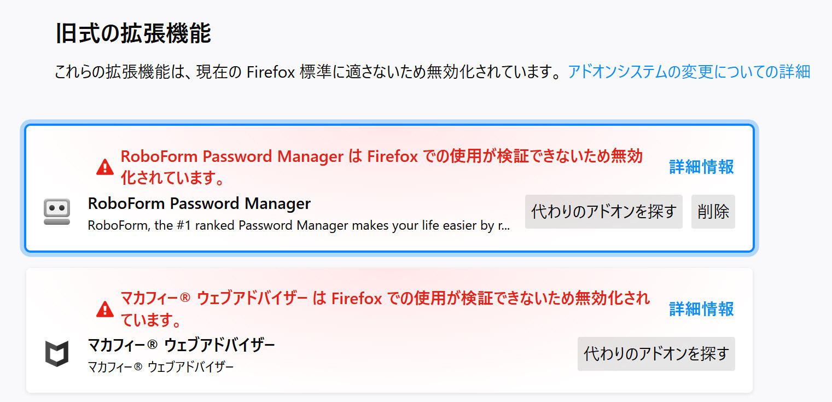This screenshot has height=402, width=832.
Task: Click the red RoboForm disabled warning message
Action: pos(381,167)
